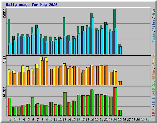Image resolution: width=157 pixels, height=123 pixels.
Task: Click day 16 on the x-axis
Action: coord(78,120)
